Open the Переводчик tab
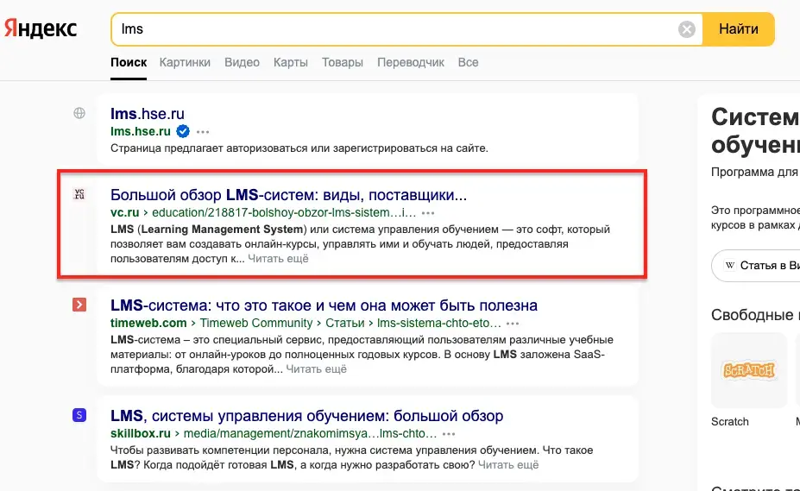800x491 pixels. click(x=411, y=62)
